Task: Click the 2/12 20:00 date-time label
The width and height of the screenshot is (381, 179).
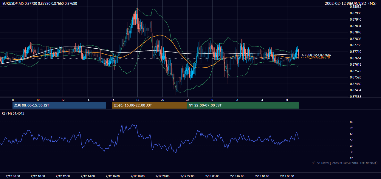Action: (162, 176)
